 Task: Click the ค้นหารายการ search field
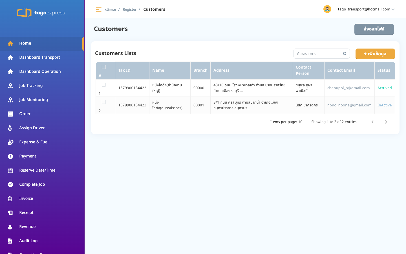[x=321, y=54]
